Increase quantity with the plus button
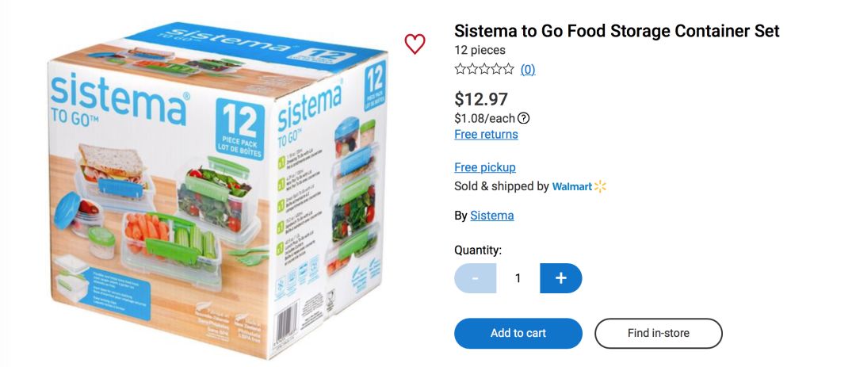This screenshot has height=367, width=856. tap(561, 278)
